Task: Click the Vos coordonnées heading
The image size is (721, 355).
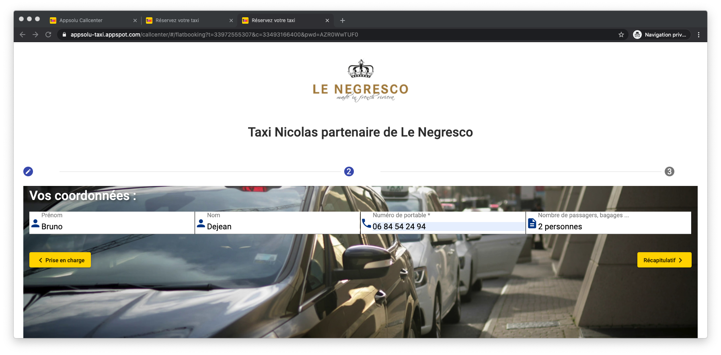Action: coord(83,196)
